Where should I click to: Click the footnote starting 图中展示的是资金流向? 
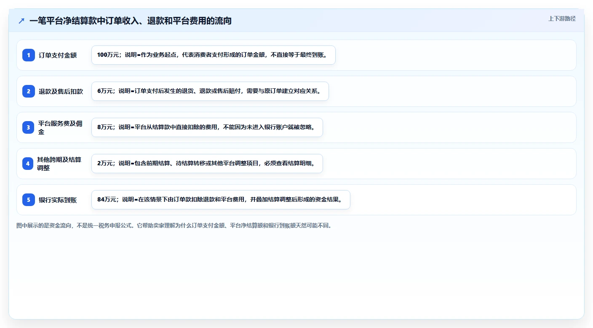coord(174,226)
